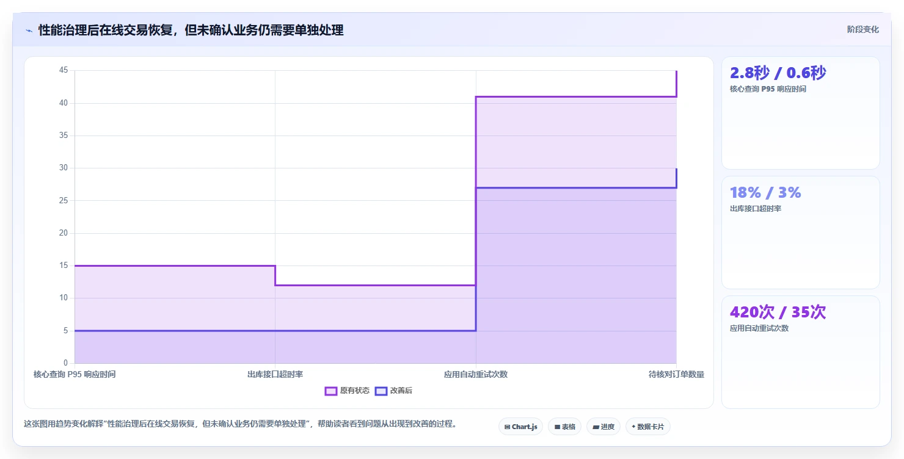Click the y-axis label 25
904x459 pixels.
(x=64, y=200)
